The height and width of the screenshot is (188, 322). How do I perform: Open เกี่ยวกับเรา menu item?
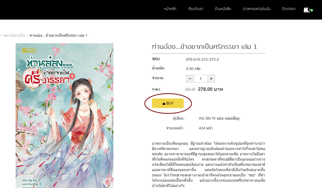click(196, 9)
